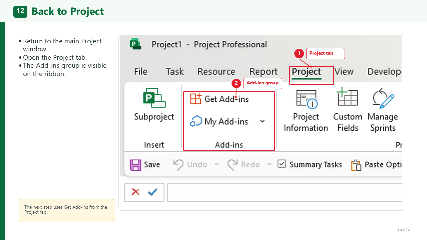Click into the formula entry bar
The image size is (427, 240).
[285, 192]
